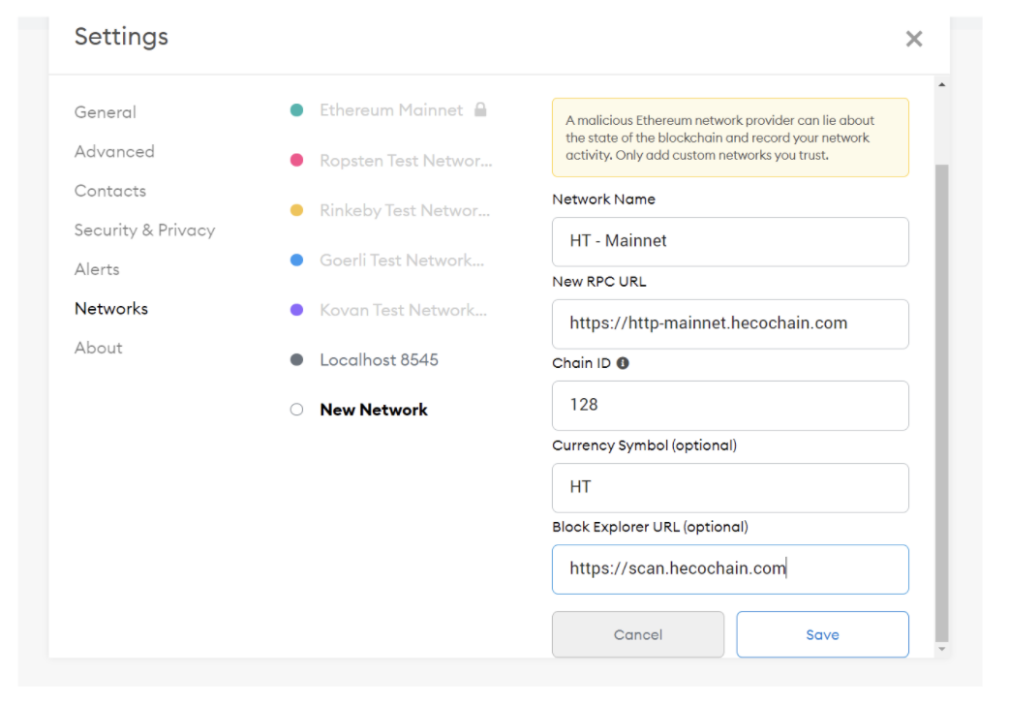The image size is (1009, 705).
Task: Select Ropsten Test Network entry
Action: [x=406, y=161]
